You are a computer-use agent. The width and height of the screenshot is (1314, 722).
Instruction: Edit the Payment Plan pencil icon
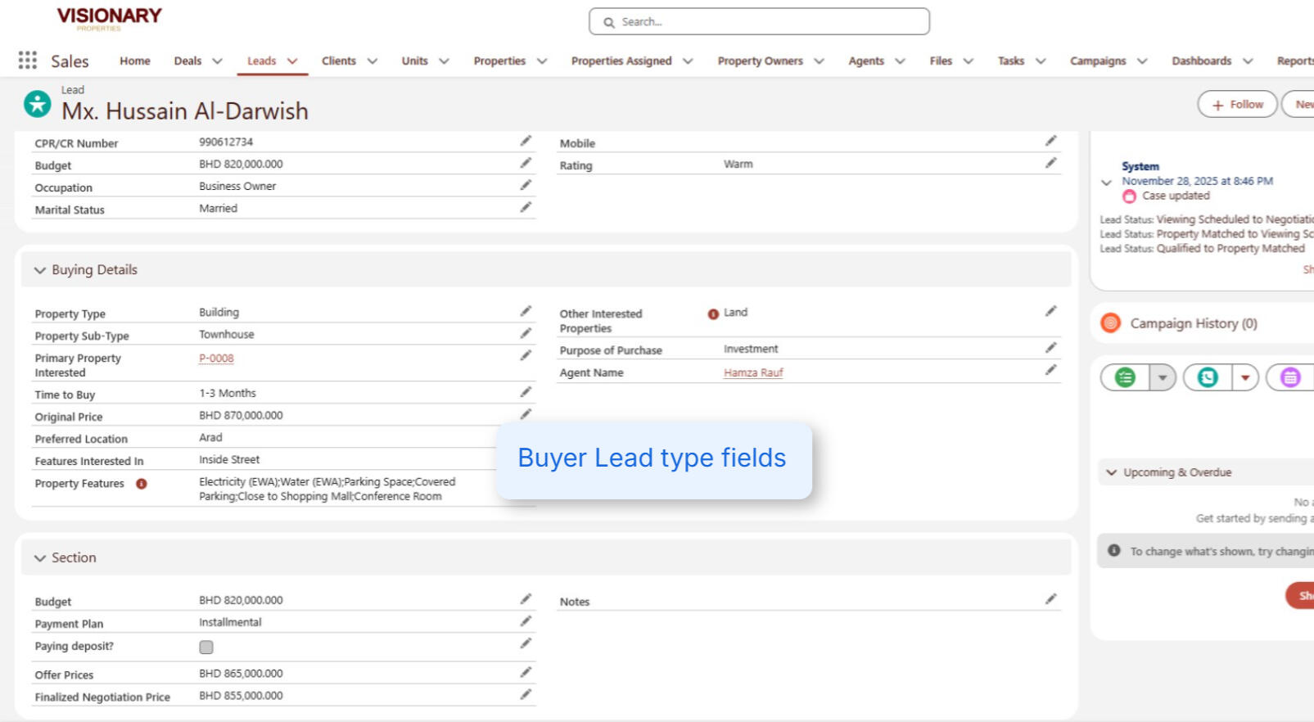pos(526,622)
